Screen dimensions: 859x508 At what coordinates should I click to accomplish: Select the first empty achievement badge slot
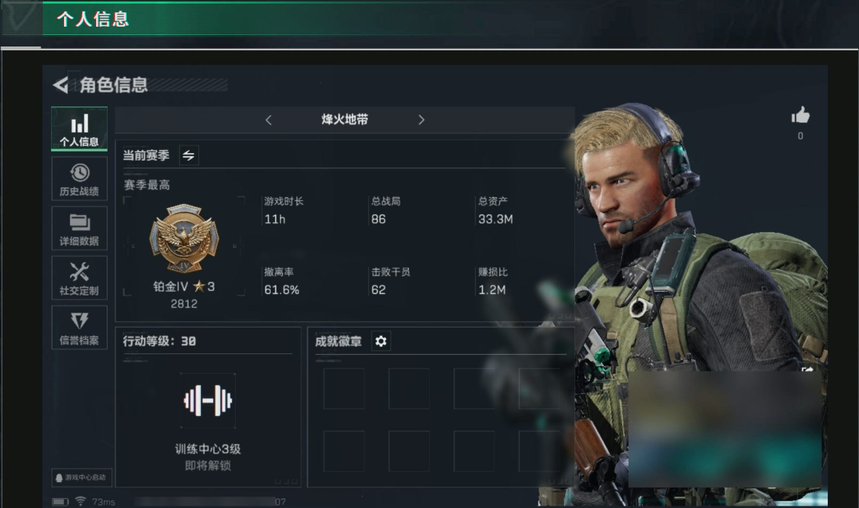click(x=344, y=388)
